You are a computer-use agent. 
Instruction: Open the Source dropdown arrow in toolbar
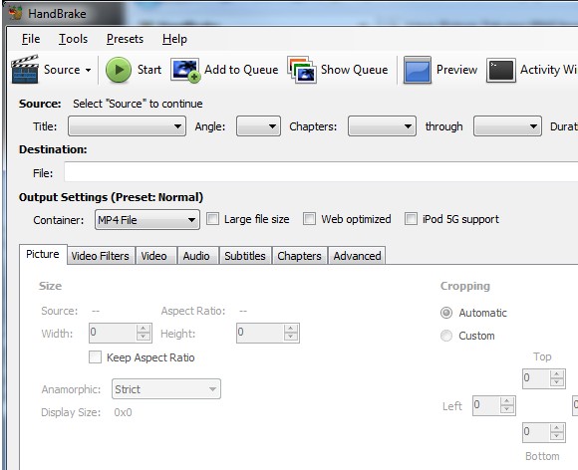click(x=88, y=70)
